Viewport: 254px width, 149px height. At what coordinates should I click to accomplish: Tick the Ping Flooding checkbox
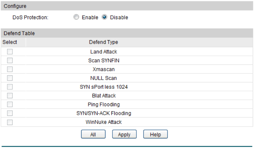(x=10, y=104)
